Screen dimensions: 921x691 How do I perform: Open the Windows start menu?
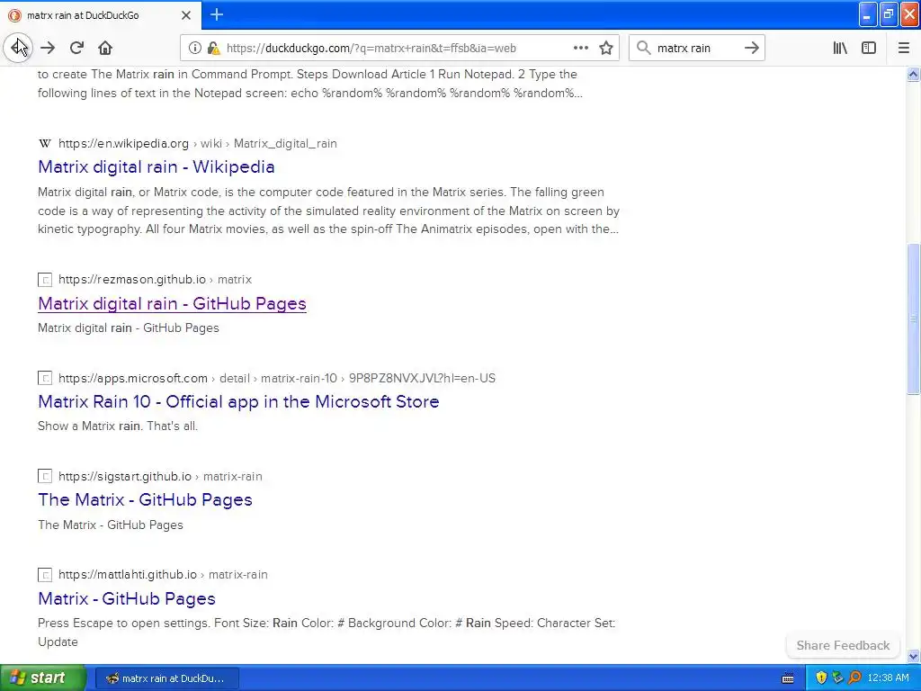[42, 678]
